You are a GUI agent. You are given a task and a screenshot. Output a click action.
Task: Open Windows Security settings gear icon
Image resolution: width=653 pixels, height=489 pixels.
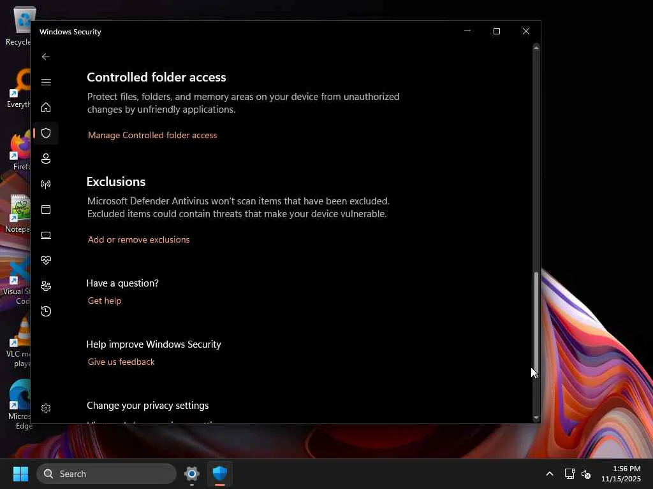coord(46,408)
